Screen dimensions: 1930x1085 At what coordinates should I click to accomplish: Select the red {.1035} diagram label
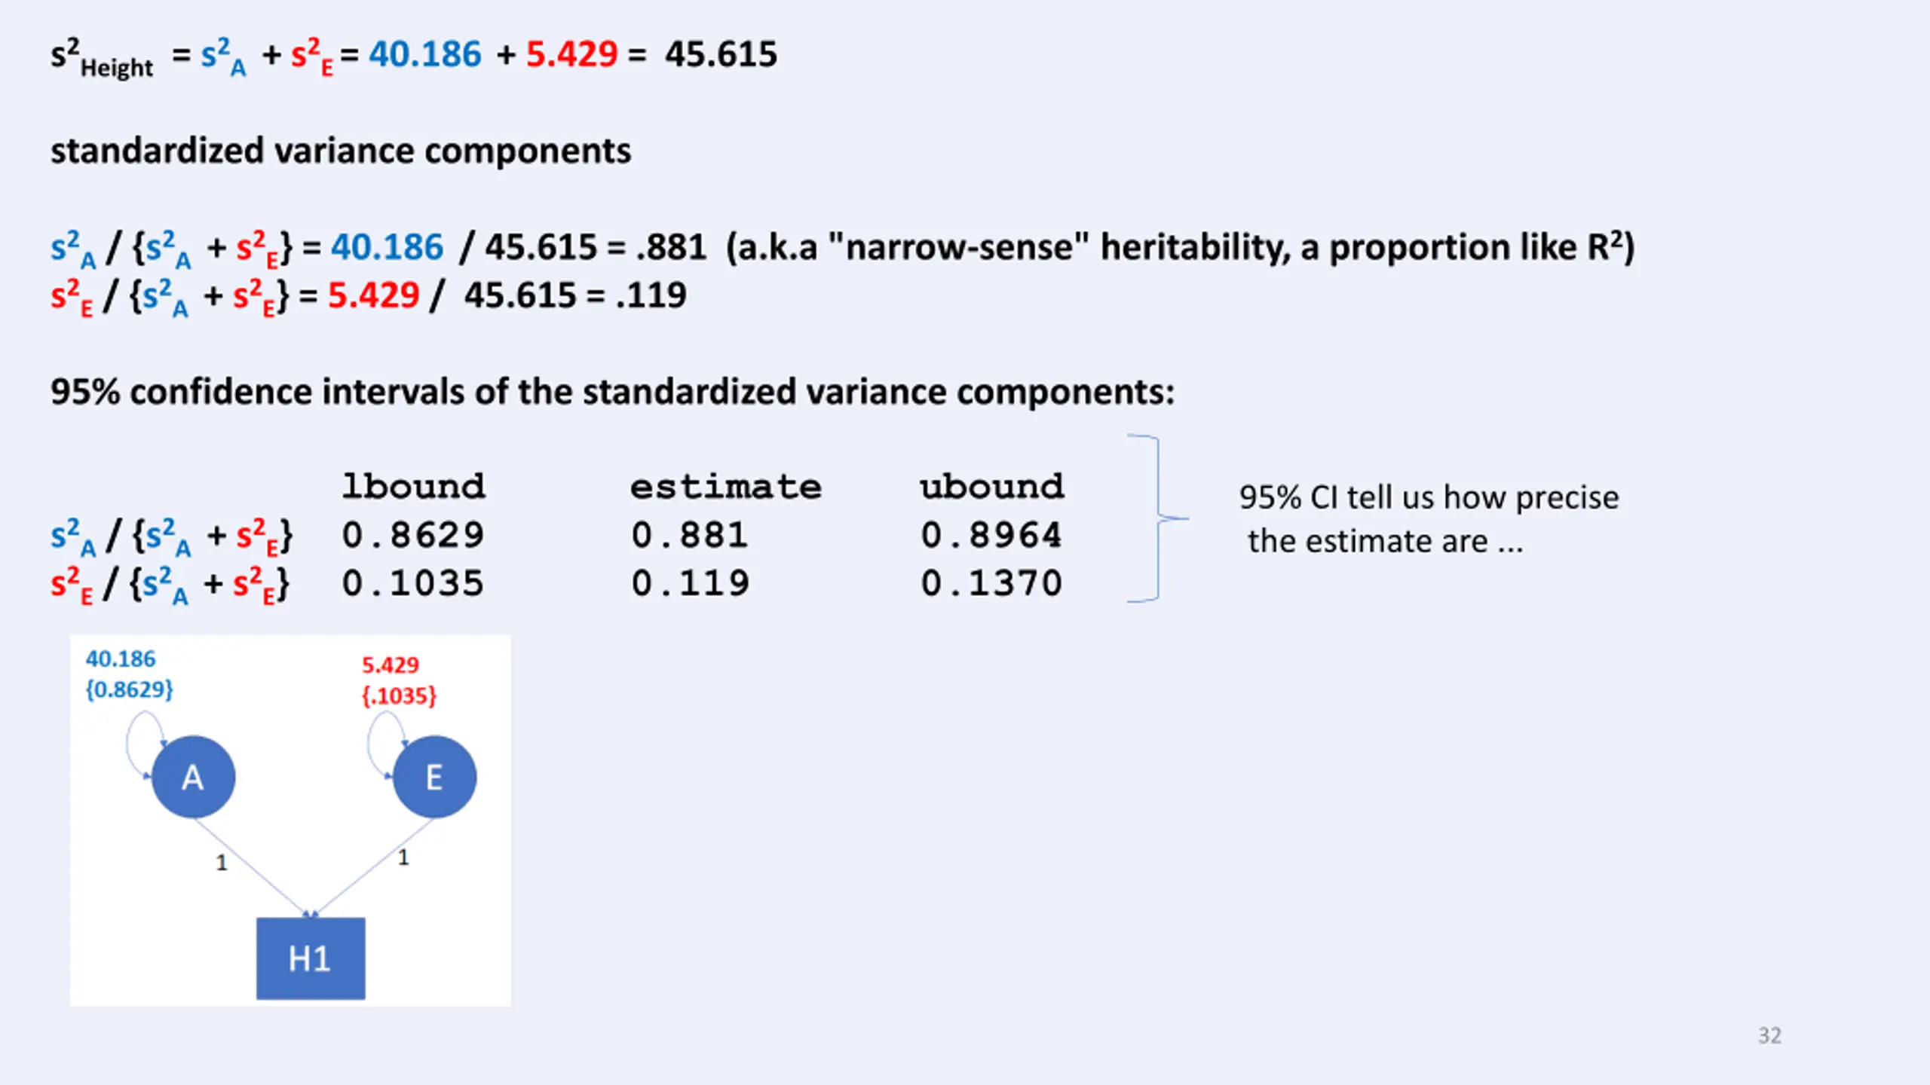pyautogui.click(x=399, y=695)
